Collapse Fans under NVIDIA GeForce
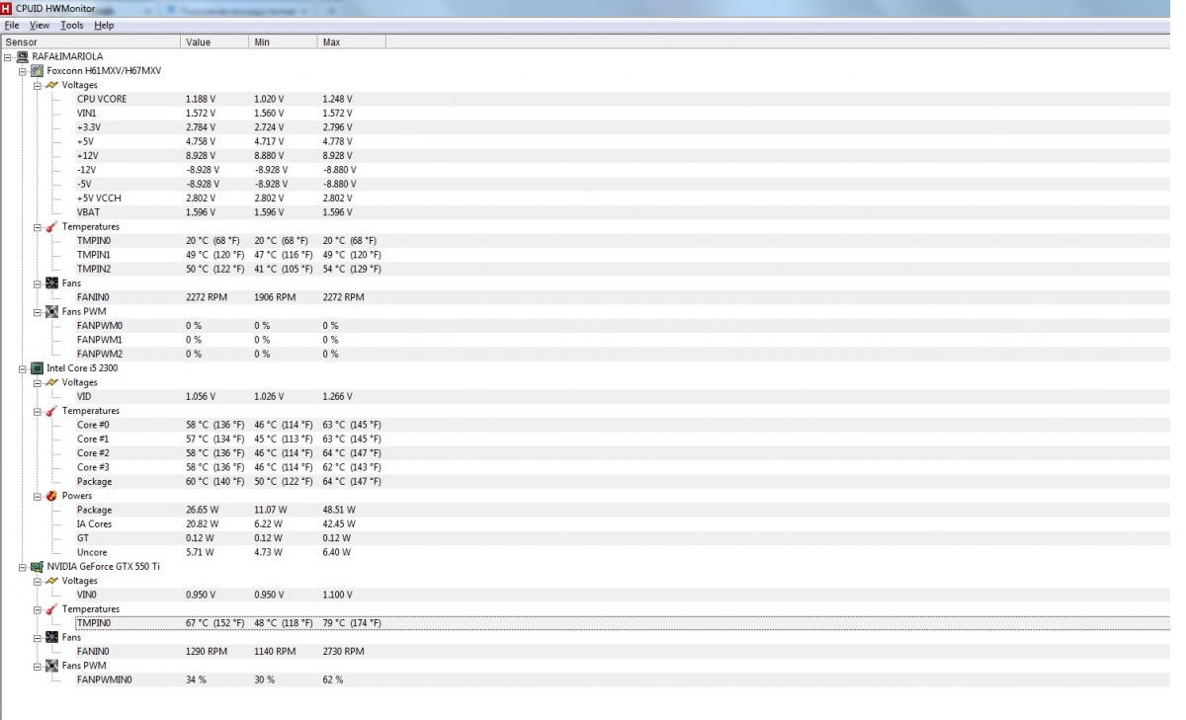 37,637
